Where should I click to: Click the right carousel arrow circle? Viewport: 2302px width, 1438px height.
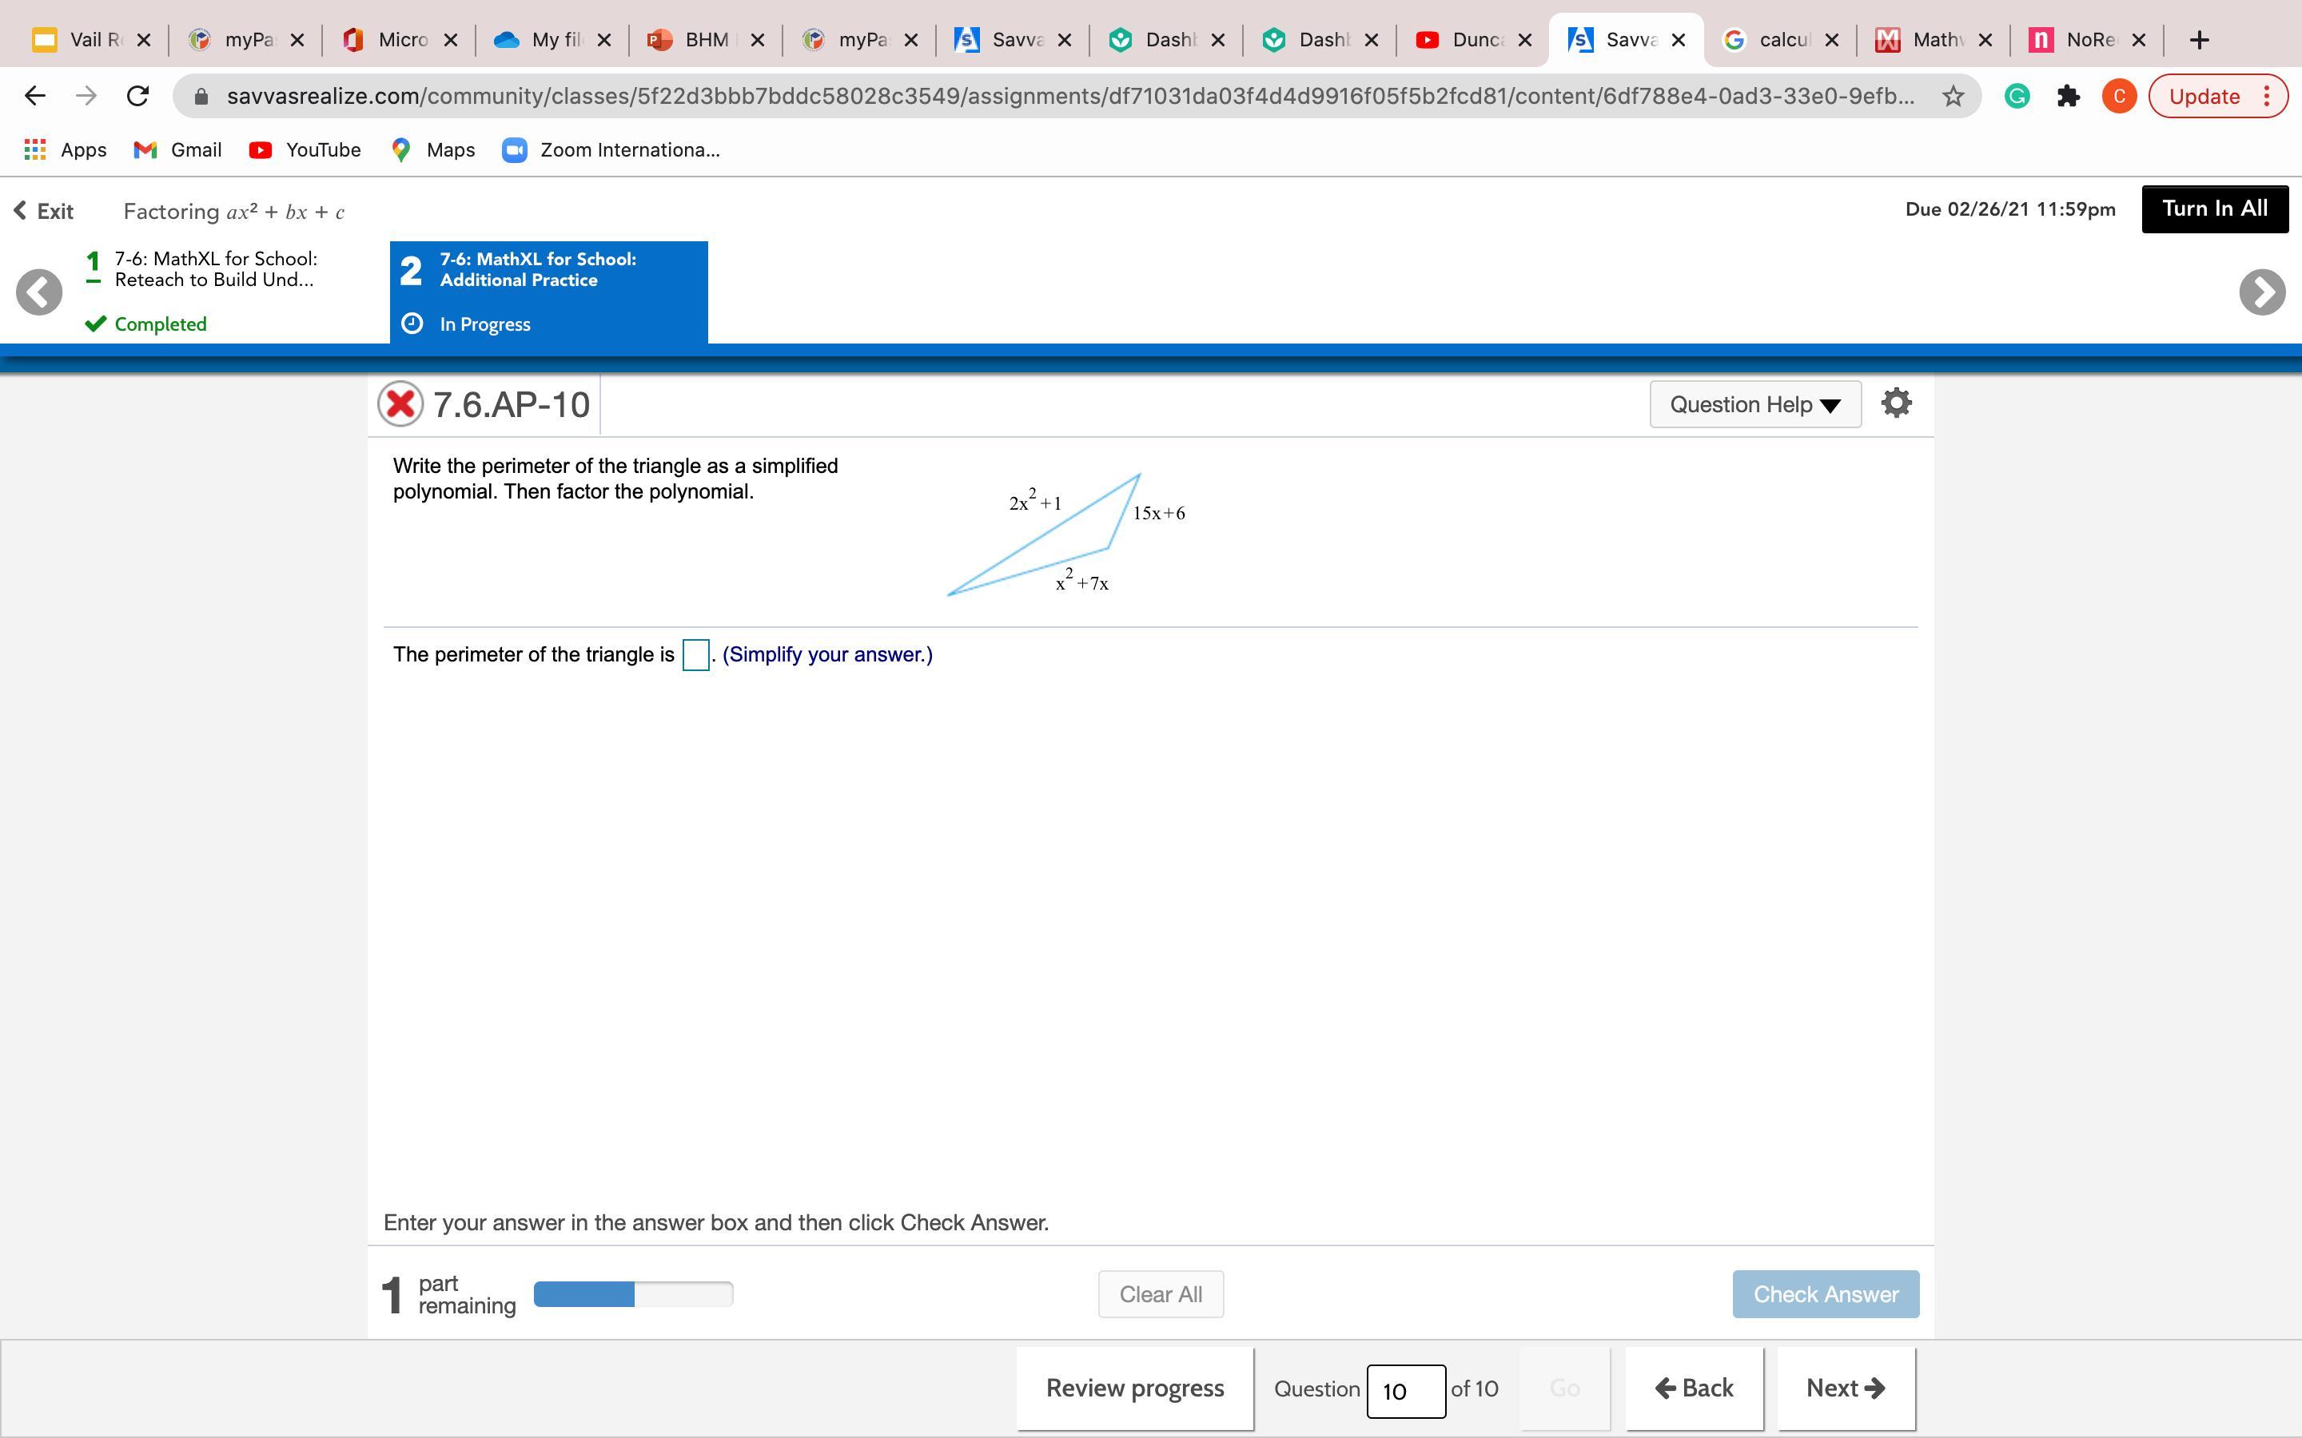pos(2262,292)
